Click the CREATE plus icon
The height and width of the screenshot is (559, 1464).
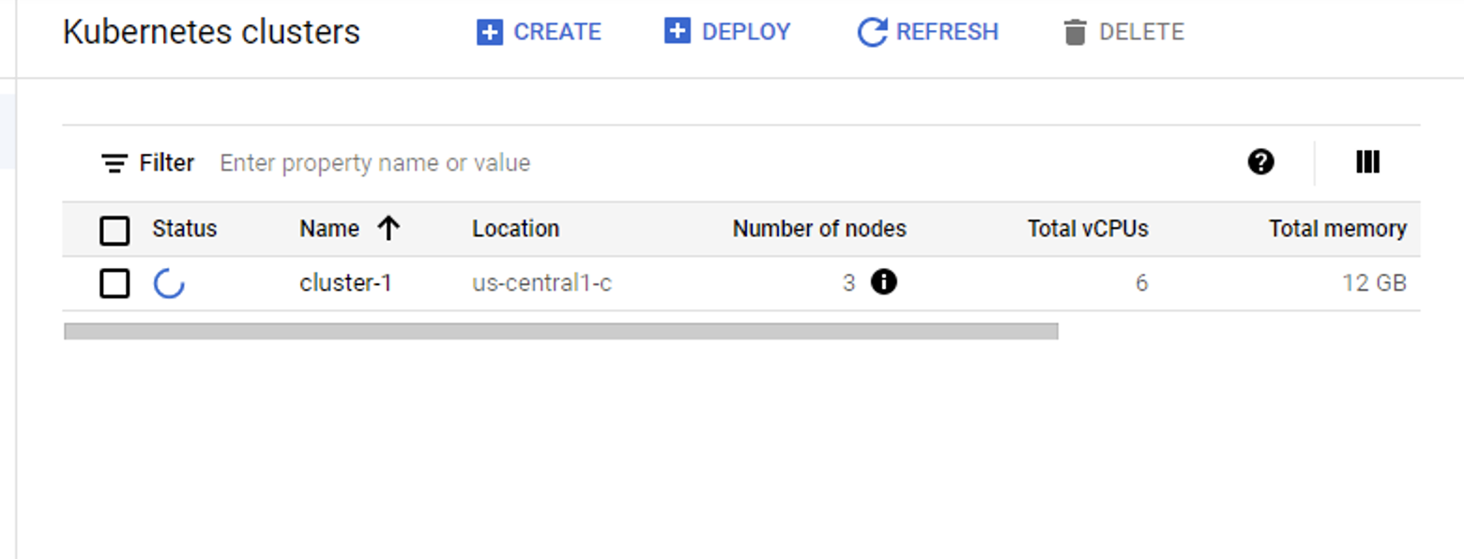click(x=489, y=32)
